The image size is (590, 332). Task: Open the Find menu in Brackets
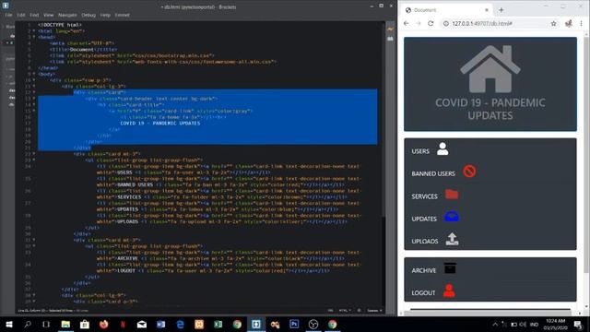(34, 15)
